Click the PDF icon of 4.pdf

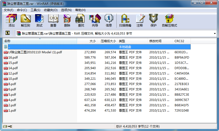(6, 100)
